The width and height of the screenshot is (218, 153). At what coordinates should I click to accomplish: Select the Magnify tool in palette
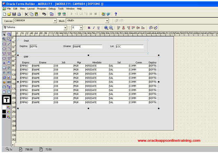[x=4, y=39]
